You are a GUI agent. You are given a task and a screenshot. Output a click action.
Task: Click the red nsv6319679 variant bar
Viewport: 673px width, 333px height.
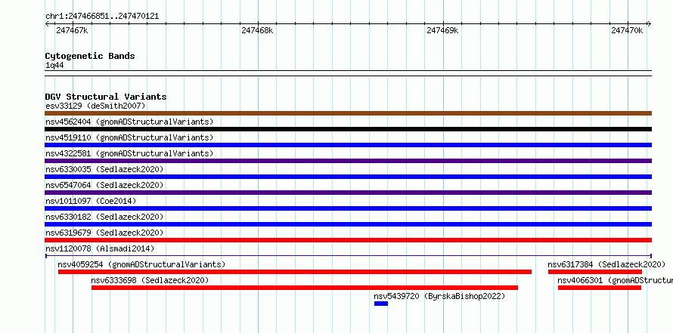(348, 240)
